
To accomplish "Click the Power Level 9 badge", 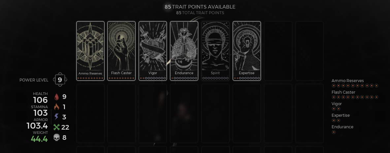I will coord(60,80).
